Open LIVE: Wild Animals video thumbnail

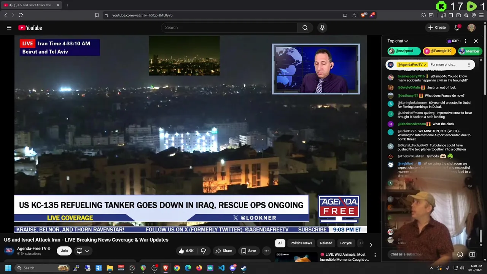point(296,257)
